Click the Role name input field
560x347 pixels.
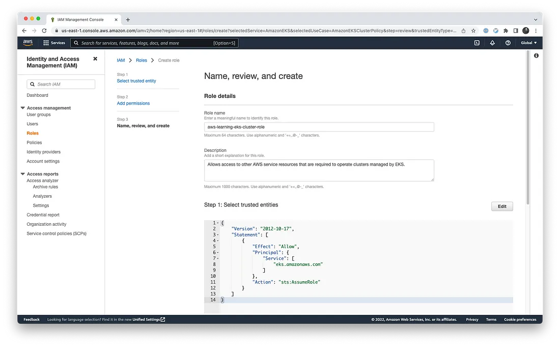click(x=319, y=127)
